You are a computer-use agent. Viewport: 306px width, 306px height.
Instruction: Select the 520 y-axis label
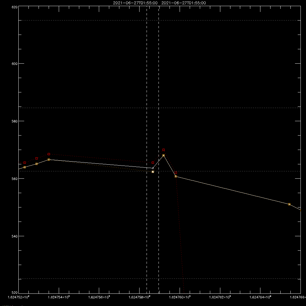pyautogui.click(x=15, y=293)
